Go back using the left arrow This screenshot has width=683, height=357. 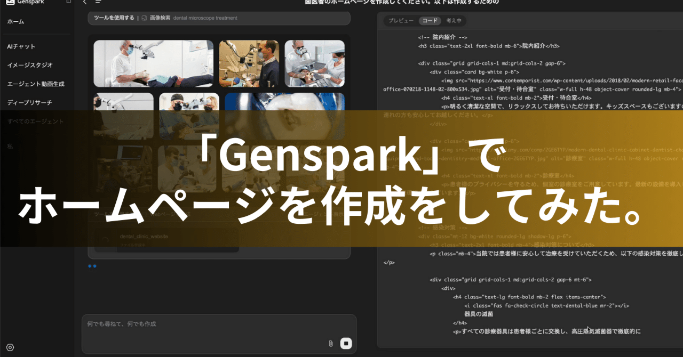(84, 2)
